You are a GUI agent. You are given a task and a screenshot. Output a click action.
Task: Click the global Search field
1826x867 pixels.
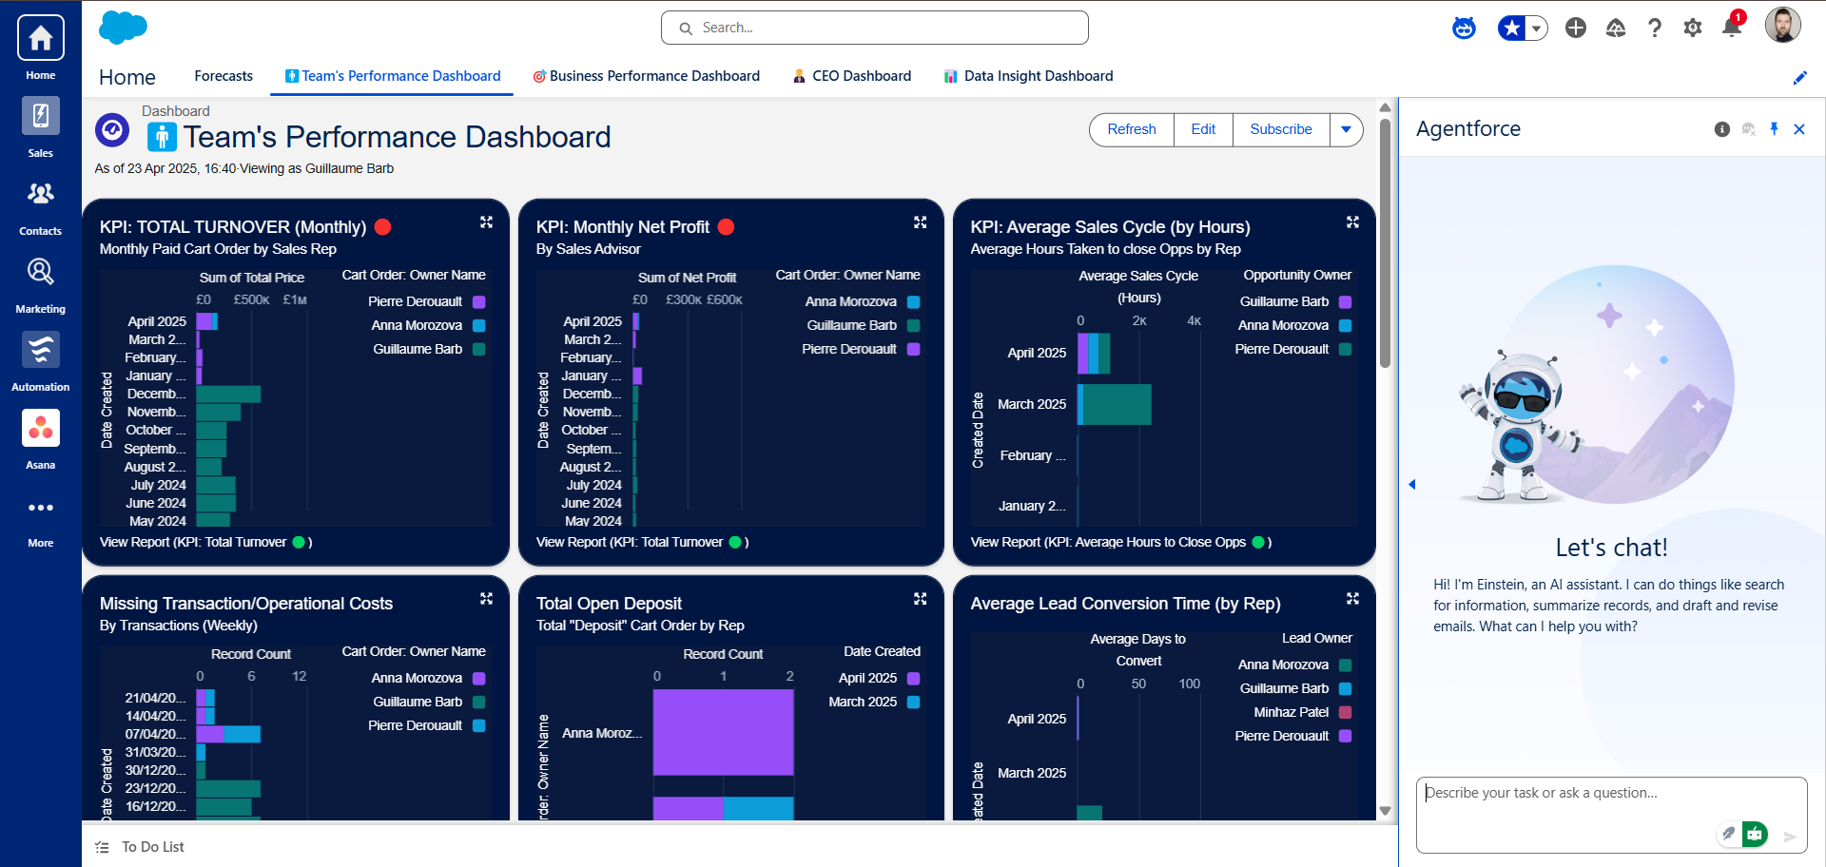[x=875, y=28]
